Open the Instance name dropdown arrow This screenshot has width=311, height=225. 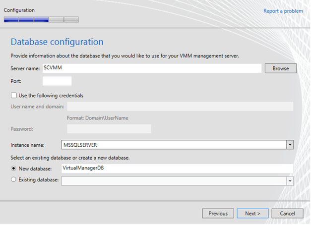290,145
